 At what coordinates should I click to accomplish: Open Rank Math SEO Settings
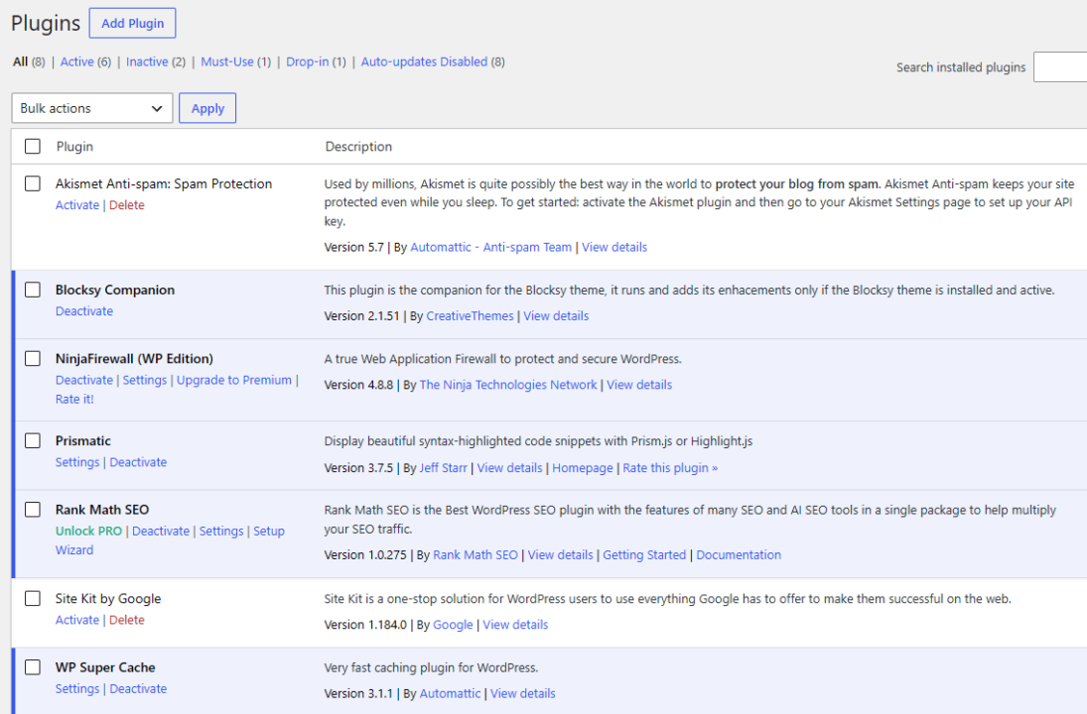pos(221,532)
